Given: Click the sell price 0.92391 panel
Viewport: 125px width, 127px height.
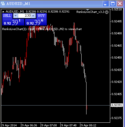Looking at the screenshot, I should pos(13,22).
